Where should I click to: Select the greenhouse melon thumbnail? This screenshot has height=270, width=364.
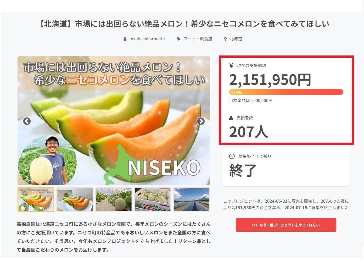(114, 199)
